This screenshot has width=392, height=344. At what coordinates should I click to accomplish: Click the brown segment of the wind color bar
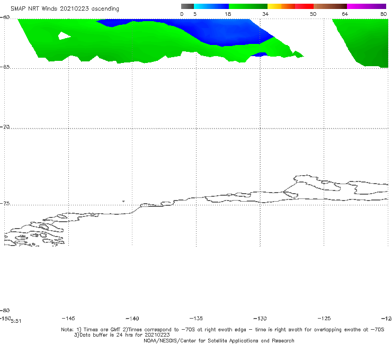330,6
